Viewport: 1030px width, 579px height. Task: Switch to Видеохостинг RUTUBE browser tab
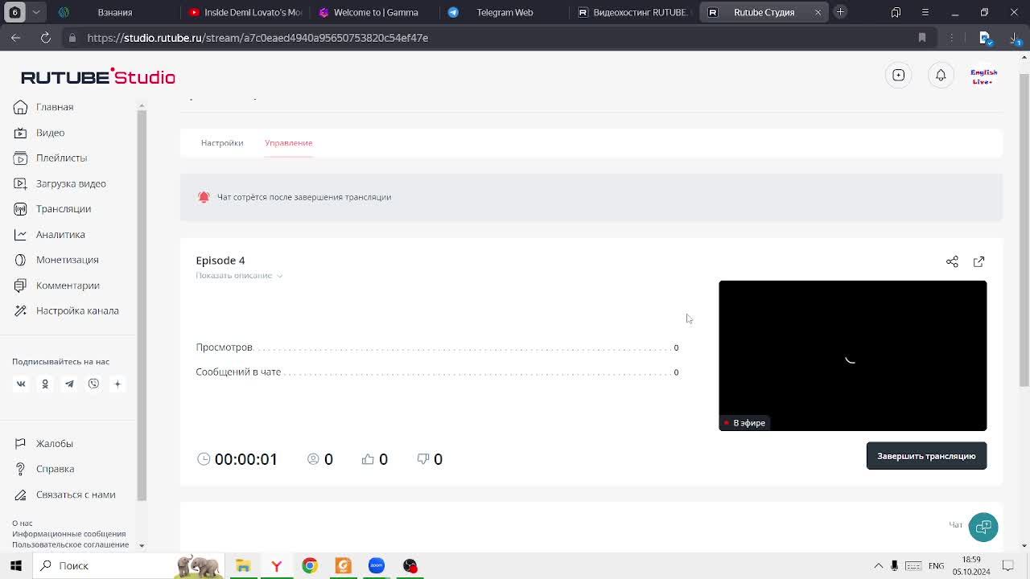pyautogui.click(x=635, y=12)
